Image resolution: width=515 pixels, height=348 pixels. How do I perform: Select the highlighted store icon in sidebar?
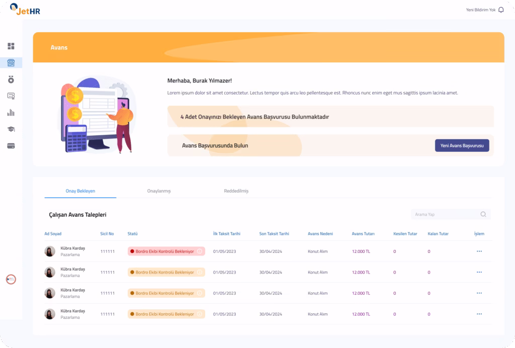[11, 63]
